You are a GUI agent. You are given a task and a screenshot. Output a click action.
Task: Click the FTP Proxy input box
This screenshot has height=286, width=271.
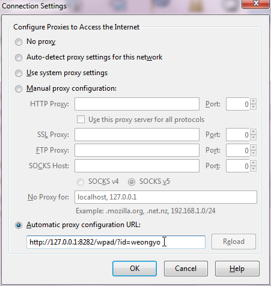tap(137, 150)
